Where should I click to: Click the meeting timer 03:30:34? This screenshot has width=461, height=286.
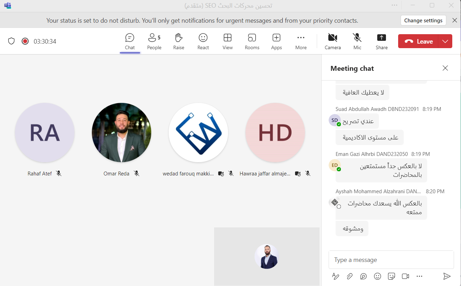pos(45,41)
